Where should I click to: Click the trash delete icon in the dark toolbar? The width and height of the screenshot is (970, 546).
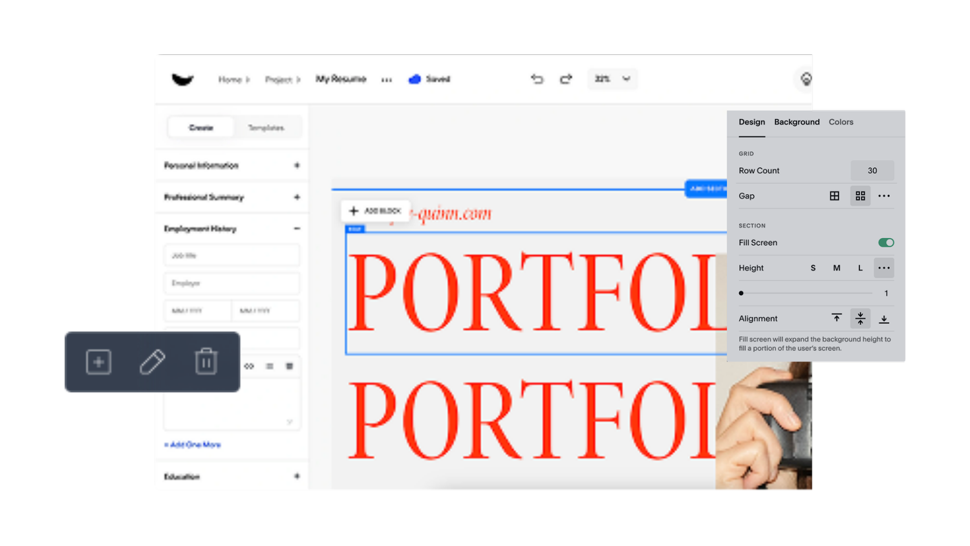[206, 362]
